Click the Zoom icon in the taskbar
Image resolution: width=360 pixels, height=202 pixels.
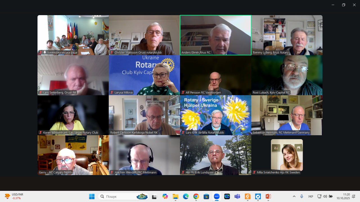coord(217,196)
